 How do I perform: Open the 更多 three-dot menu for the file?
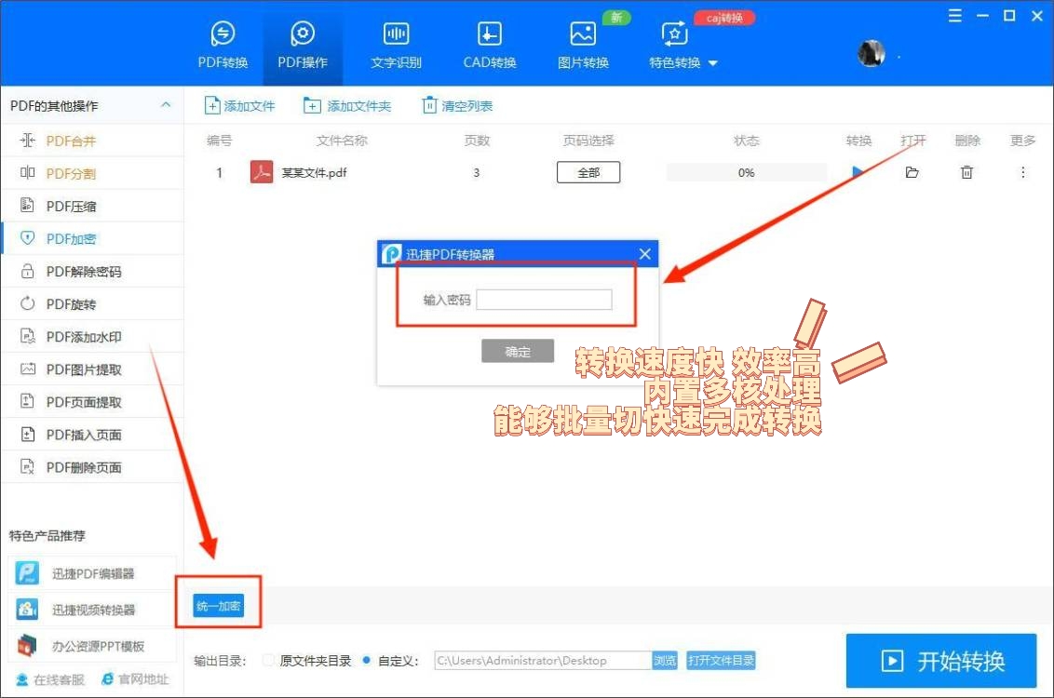pos(1022,172)
